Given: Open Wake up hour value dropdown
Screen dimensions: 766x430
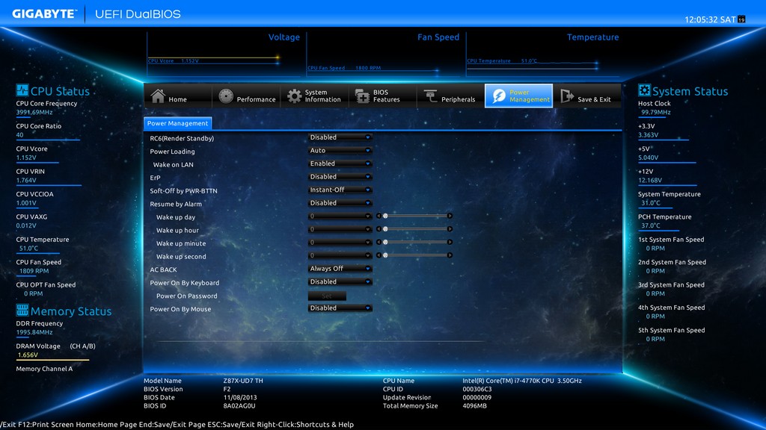Looking at the screenshot, I should (x=340, y=229).
